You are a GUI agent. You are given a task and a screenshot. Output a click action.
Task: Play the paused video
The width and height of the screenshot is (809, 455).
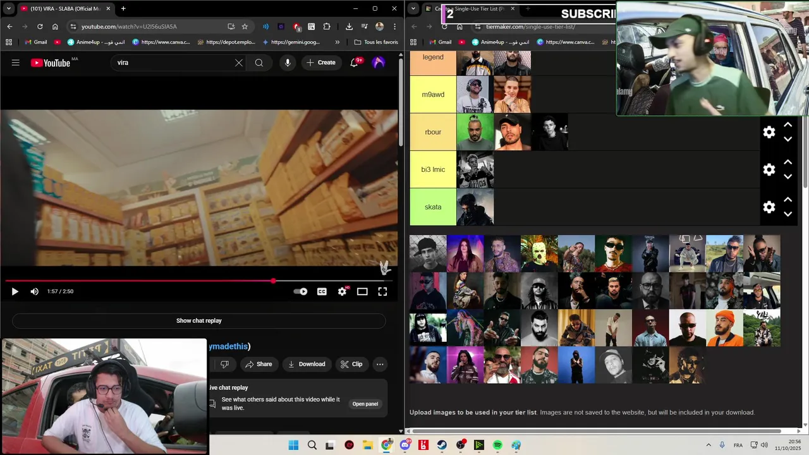pos(15,291)
